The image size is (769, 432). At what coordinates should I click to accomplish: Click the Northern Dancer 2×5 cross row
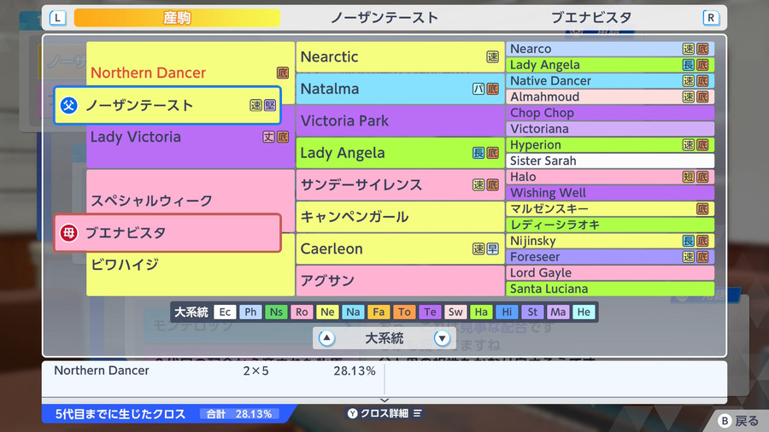coord(214,371)
